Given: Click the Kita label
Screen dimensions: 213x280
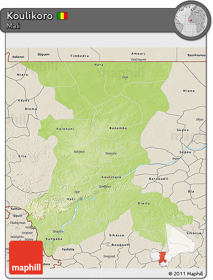Looking at the screenshot, I should [22, 156].
